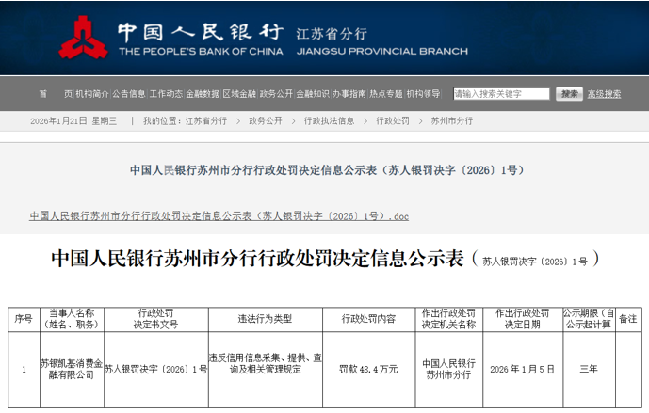
Task: Open 办事指南 in the navigation bar
Action: click(x=349, y=94)
